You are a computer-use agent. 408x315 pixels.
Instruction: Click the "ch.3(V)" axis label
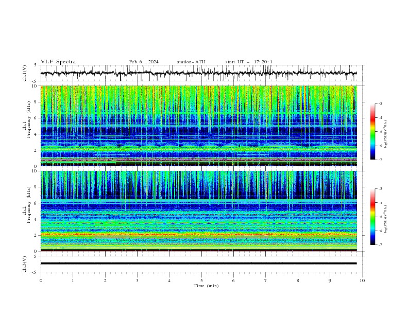pyautogui.click(x=24, y=264)
